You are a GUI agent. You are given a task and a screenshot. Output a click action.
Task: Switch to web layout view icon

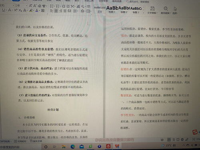(x=182, y=140)
